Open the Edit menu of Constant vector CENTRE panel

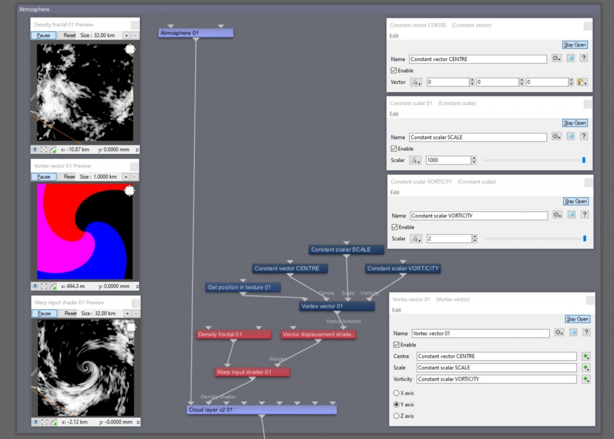pyautogui.click(x=394, y=36)
